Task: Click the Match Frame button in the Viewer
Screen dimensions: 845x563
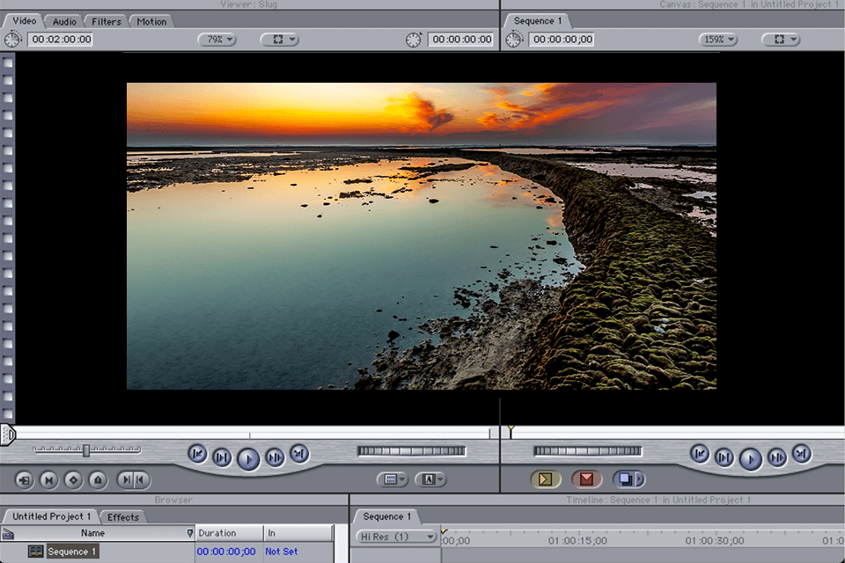Action: pos(23,479)
